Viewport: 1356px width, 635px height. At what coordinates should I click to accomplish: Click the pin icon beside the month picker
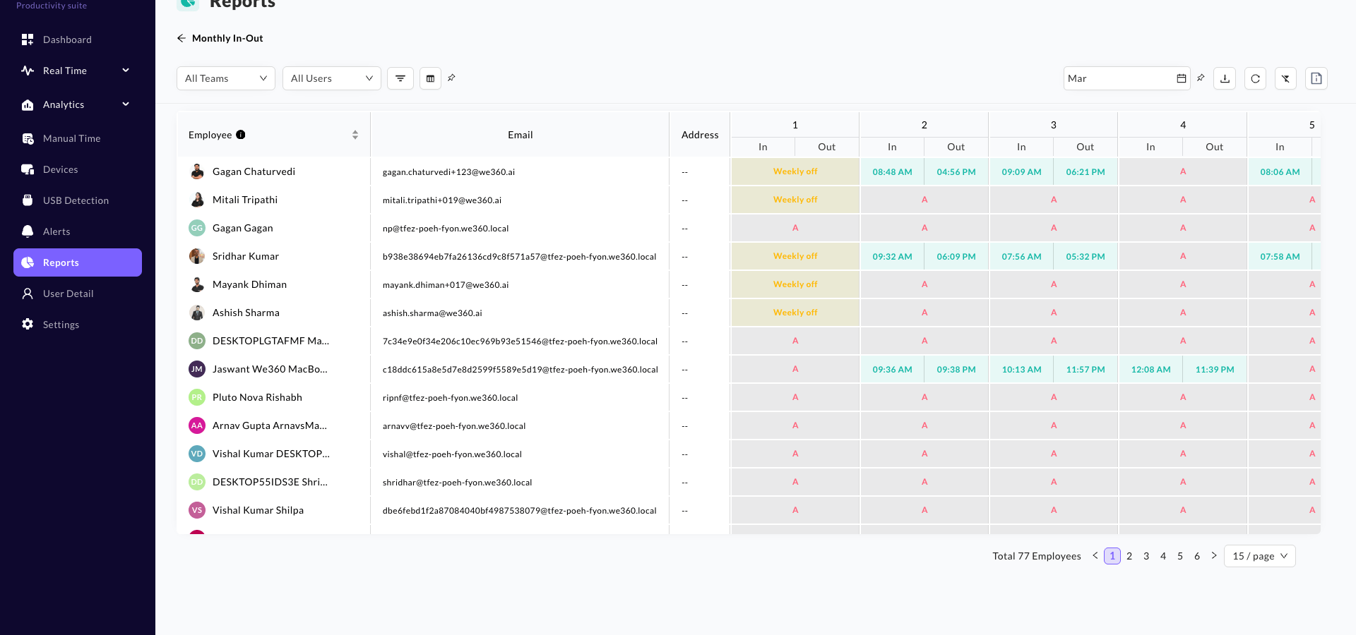pyautogui.click(x=1201, y=78)
